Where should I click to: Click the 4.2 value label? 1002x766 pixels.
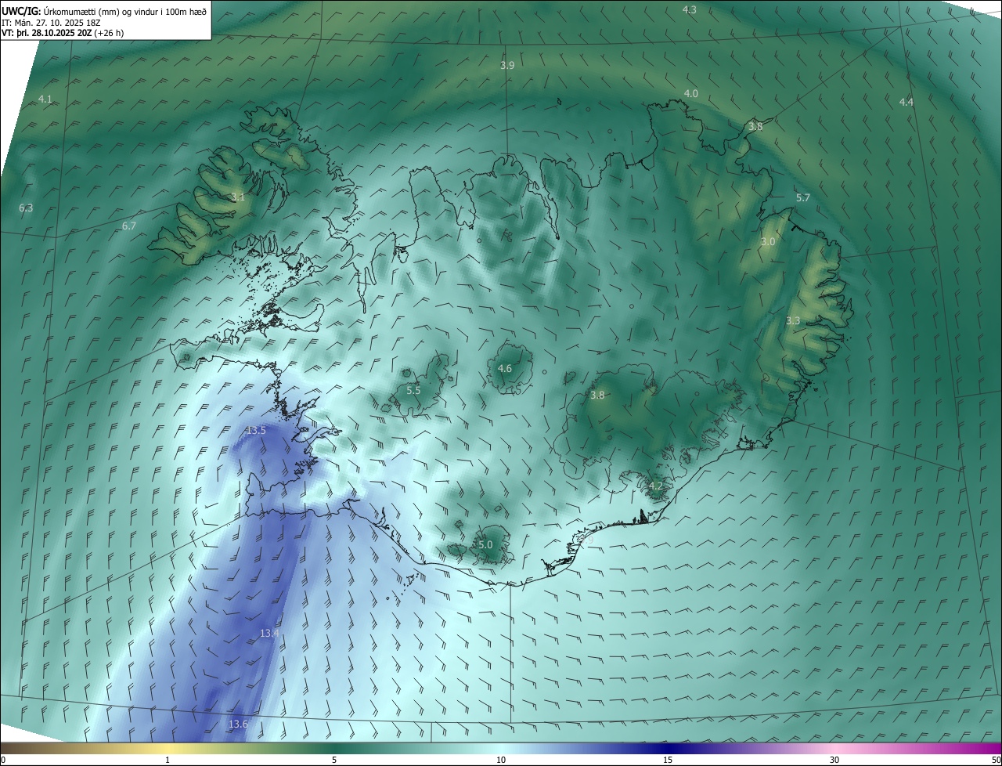coord(656,486)
